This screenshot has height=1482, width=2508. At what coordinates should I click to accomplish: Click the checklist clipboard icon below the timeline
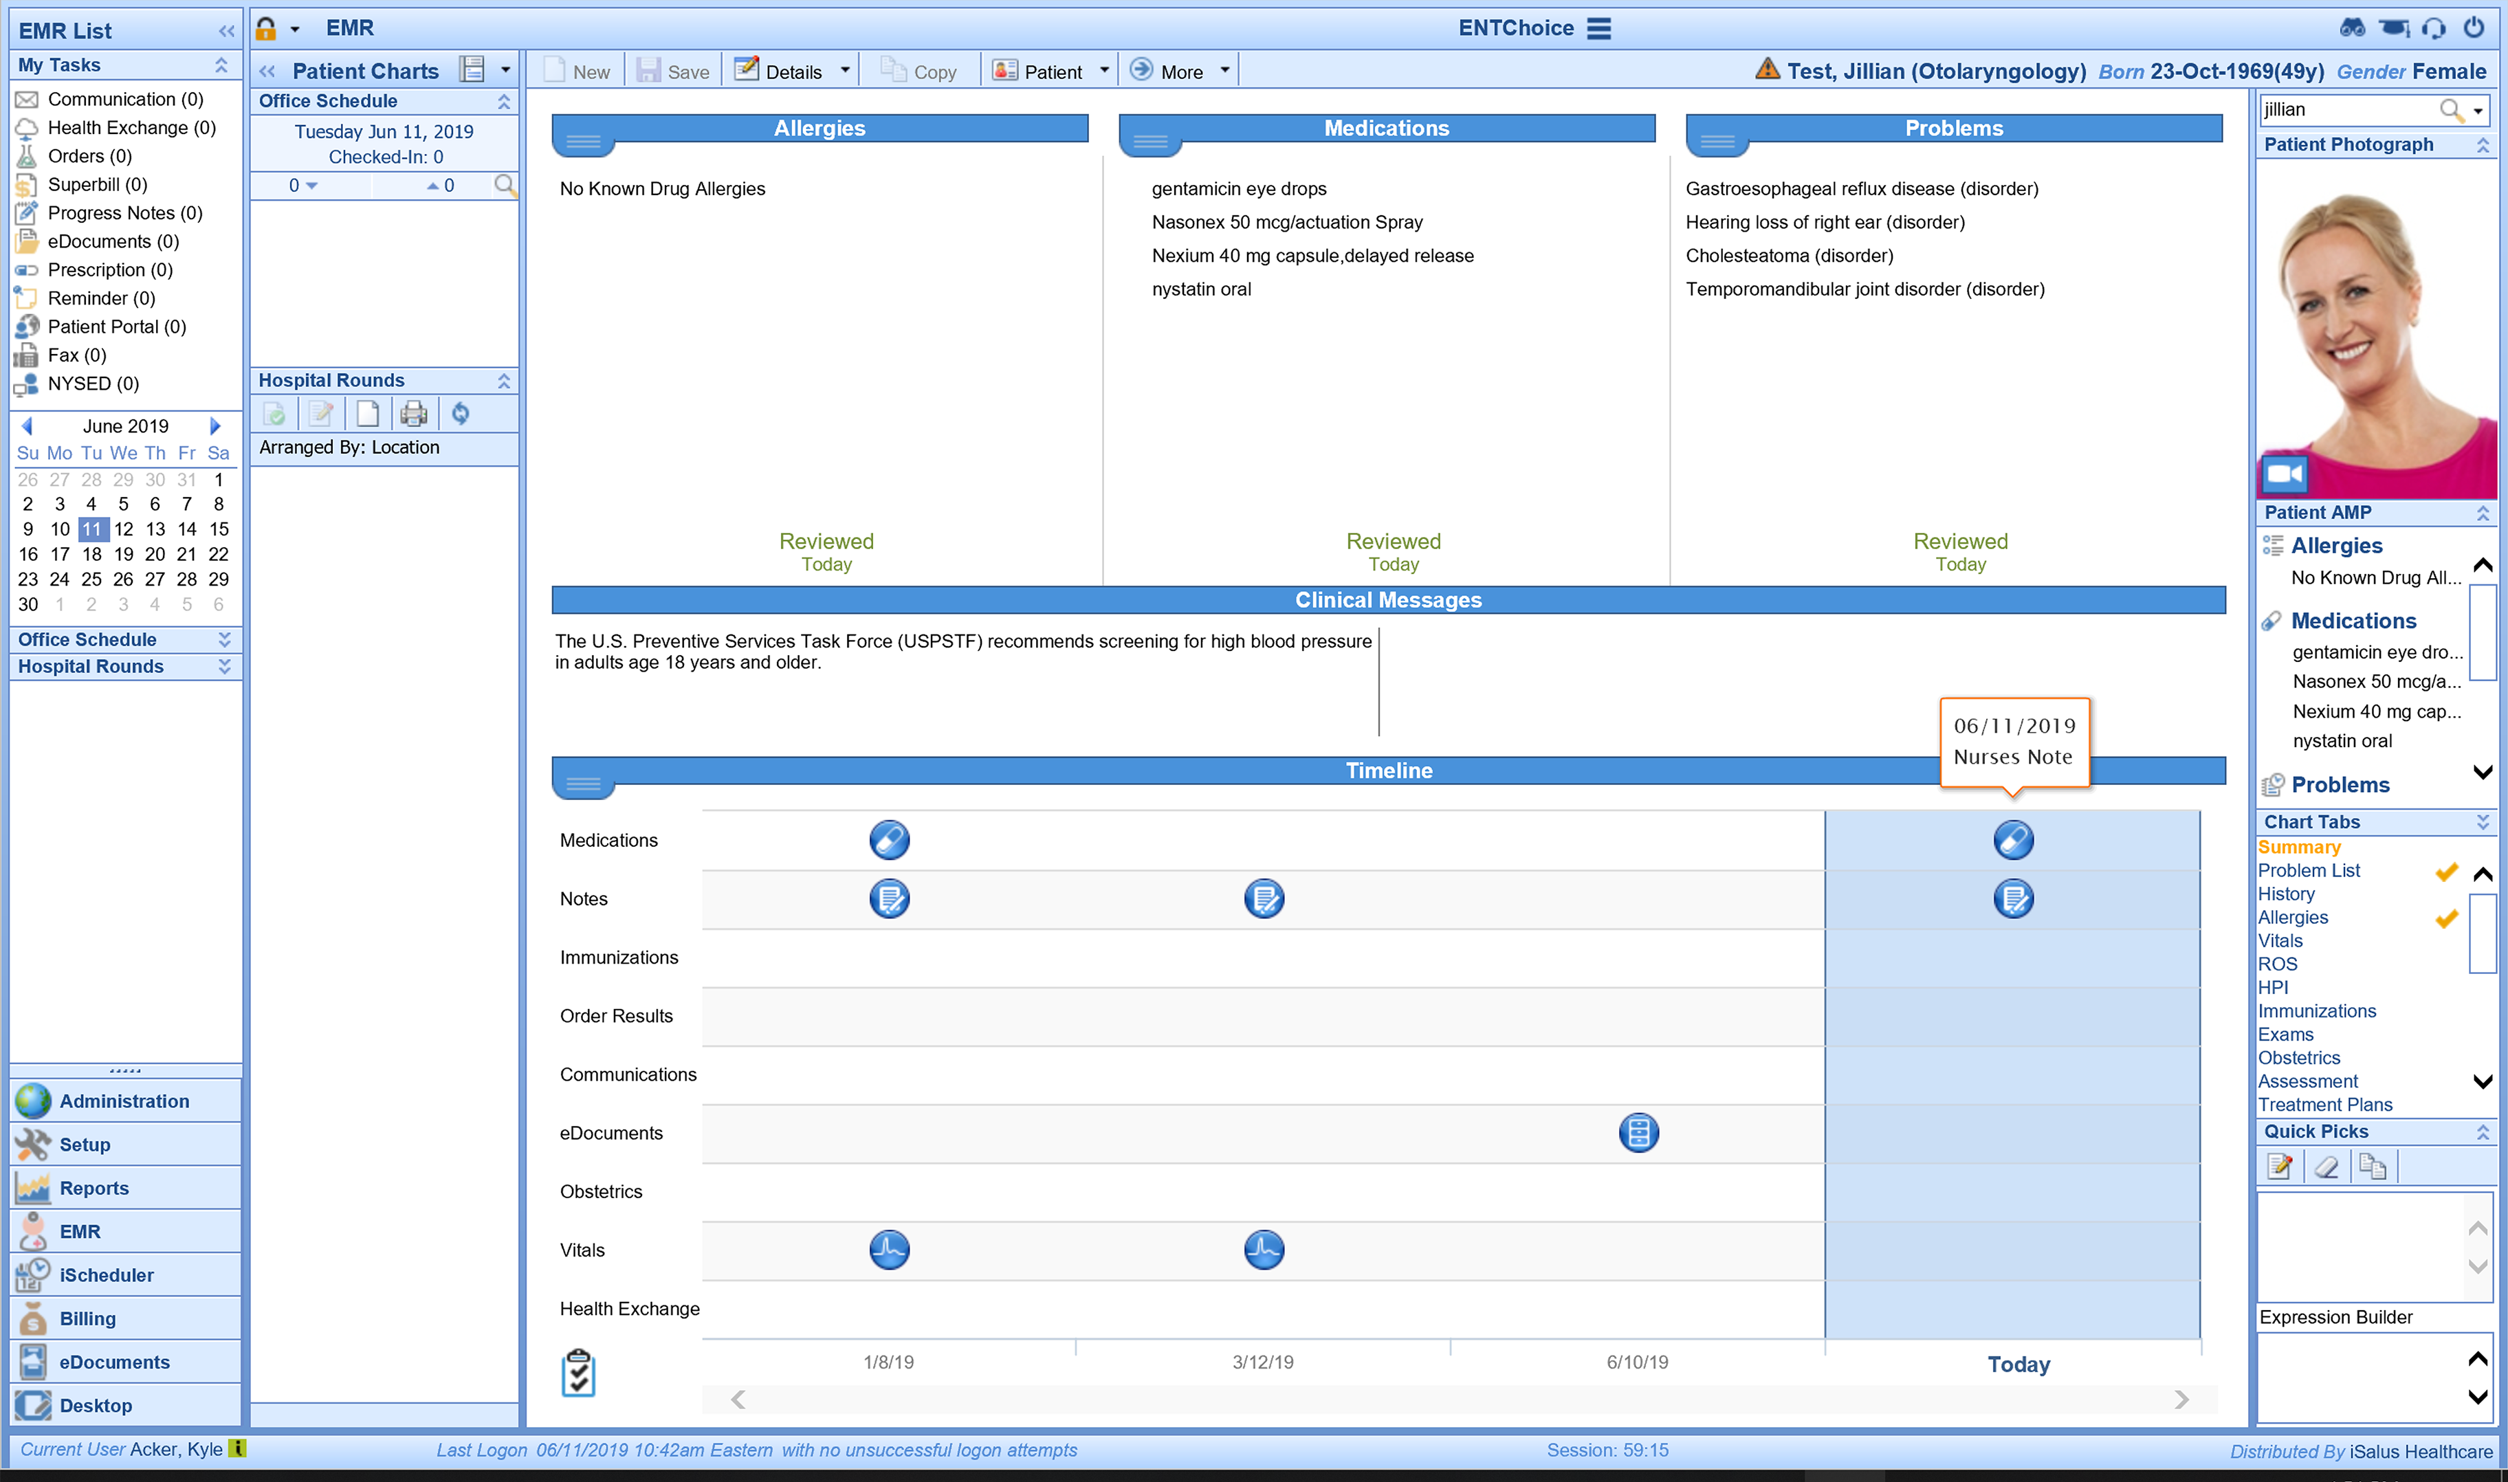pyautogui.click(x=578, y=1373)
